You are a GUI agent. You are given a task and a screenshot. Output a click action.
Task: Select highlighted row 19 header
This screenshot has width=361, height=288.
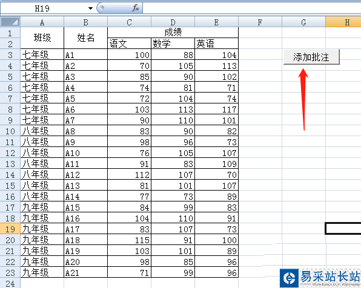pyautogui.click(x=10, y=229)
